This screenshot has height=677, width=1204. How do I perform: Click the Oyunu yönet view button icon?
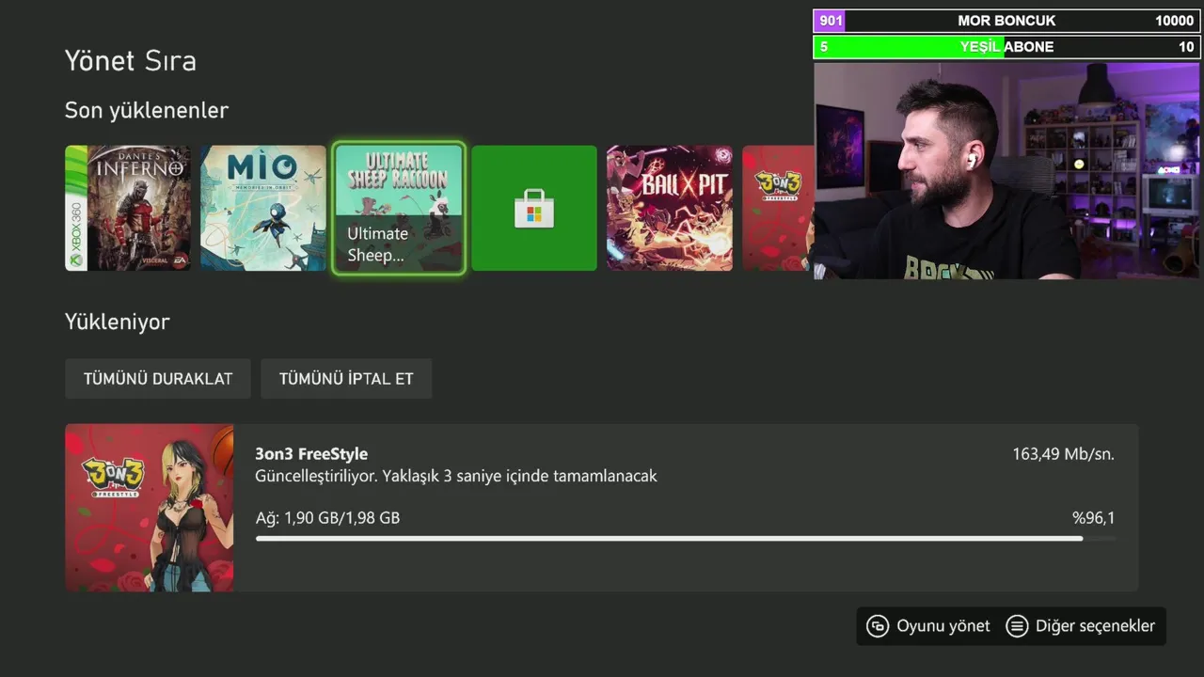(878, 626)
